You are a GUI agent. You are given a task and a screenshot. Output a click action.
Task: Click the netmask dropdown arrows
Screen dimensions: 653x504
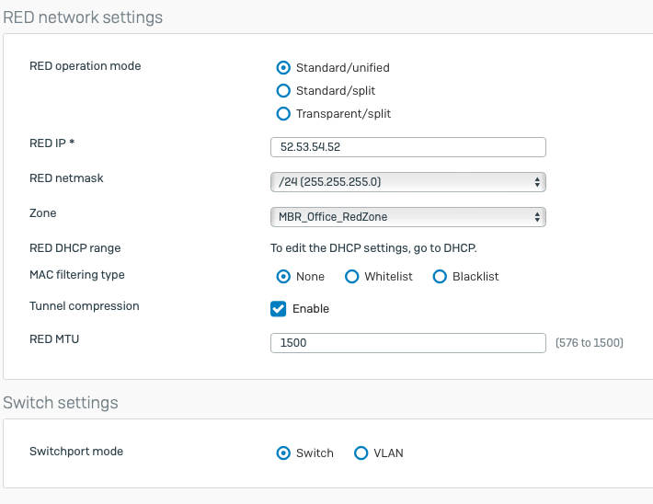(537, 182)
